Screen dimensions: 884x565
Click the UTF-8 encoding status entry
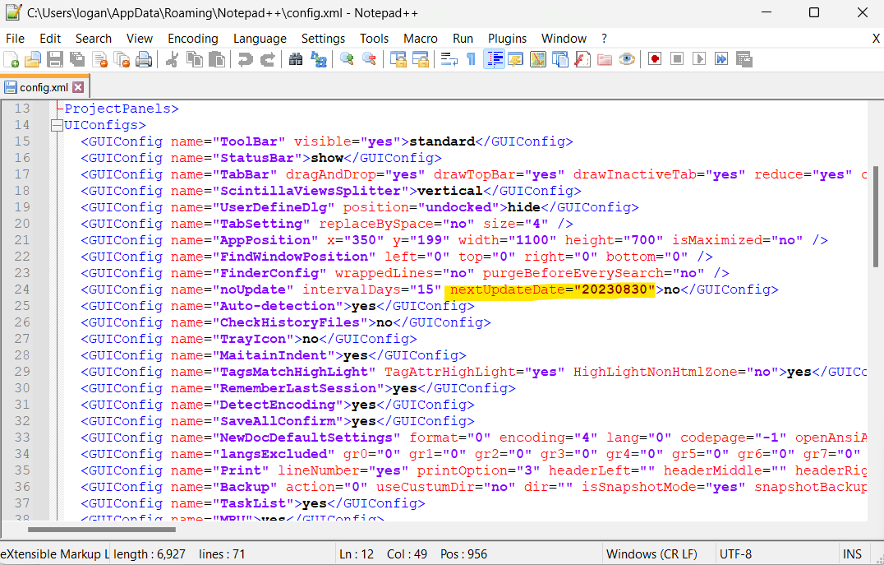point(736,554)
